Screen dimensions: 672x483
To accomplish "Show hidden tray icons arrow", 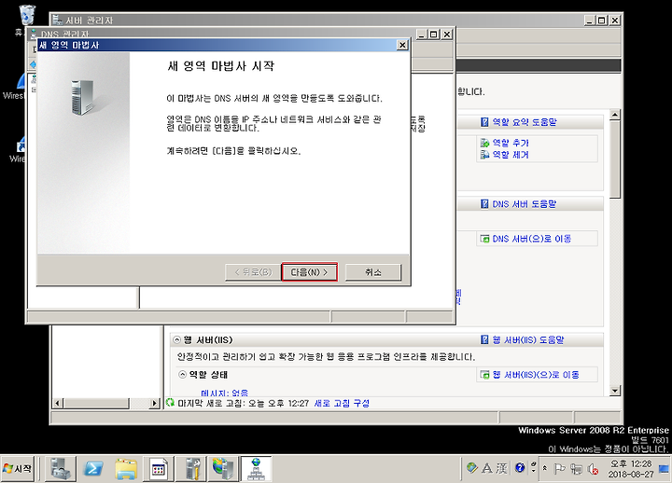I will pos(545,468).
